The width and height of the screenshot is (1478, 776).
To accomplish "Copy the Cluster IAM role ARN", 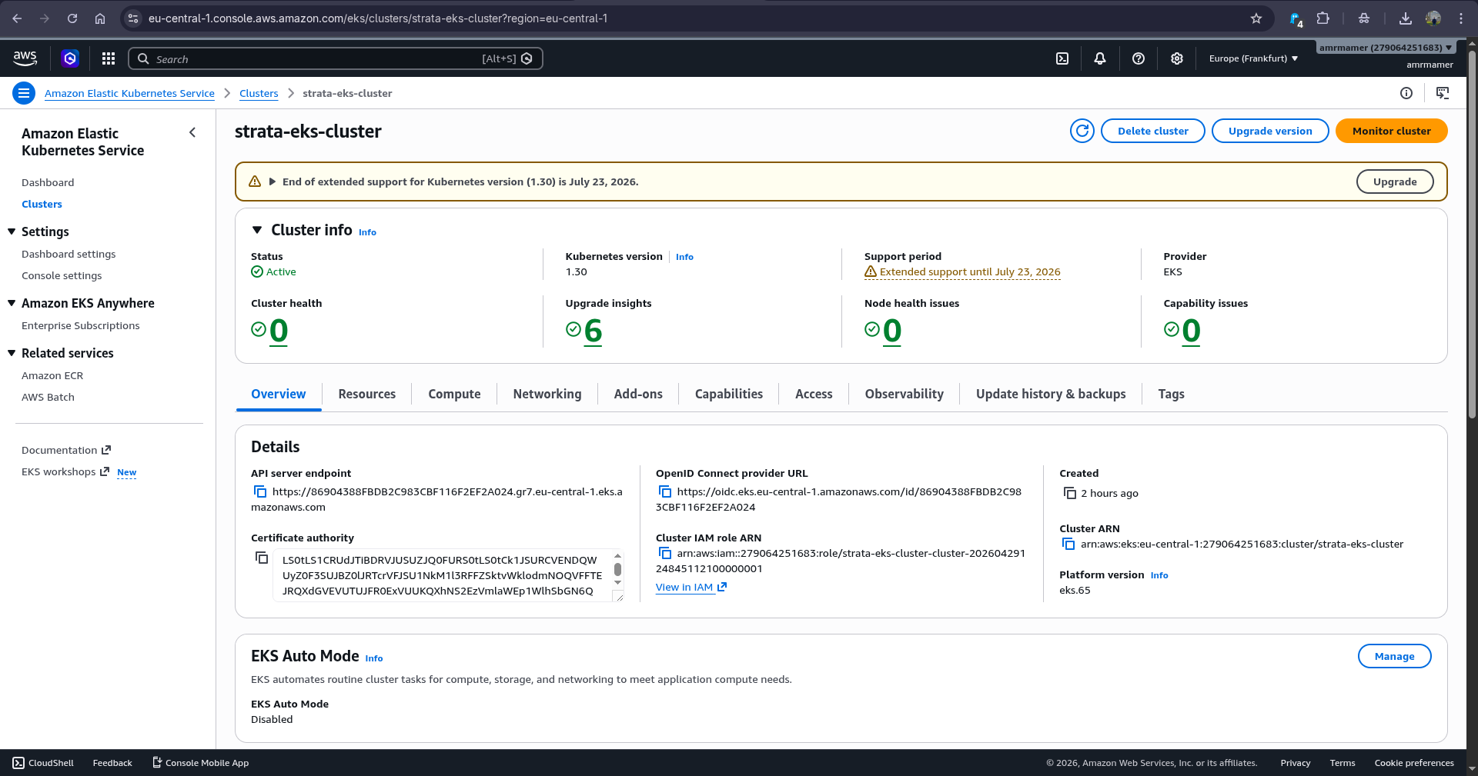I will point(665,553).
